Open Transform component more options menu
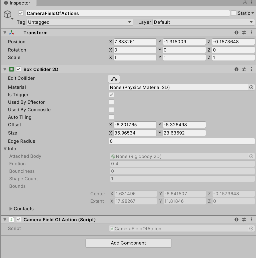The width and height of the screenshot is (256, 258). point(251,32)
